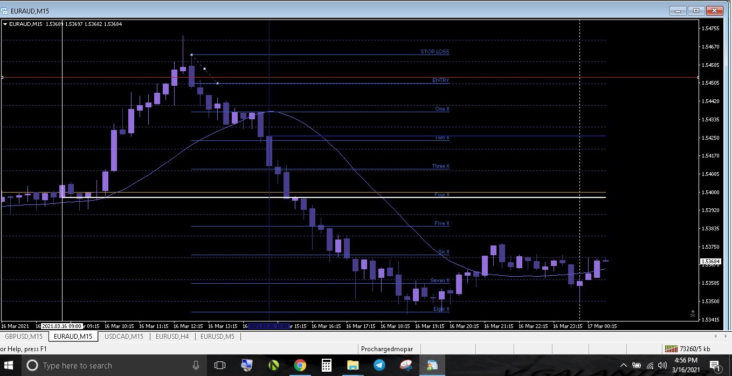Select the Five X level label
The image size is (732, 376).
[442, 223]
